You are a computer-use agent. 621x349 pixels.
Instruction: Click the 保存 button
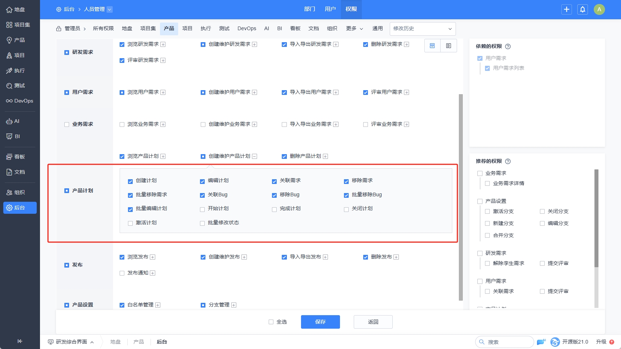click(x=320, y=322)
